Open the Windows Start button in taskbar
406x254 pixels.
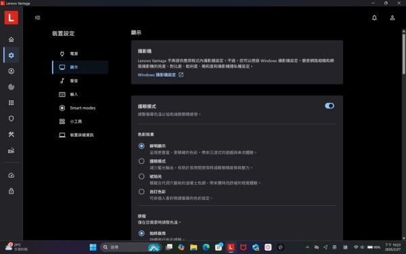coord(93,247)
